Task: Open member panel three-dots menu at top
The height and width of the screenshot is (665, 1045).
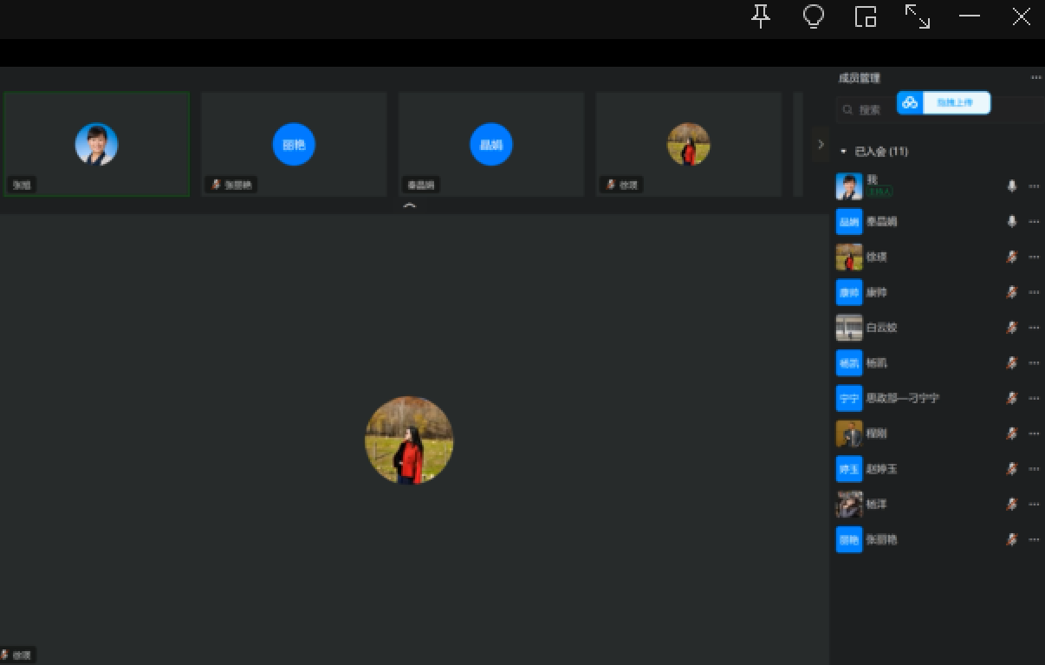Action: pos(1035,78)
